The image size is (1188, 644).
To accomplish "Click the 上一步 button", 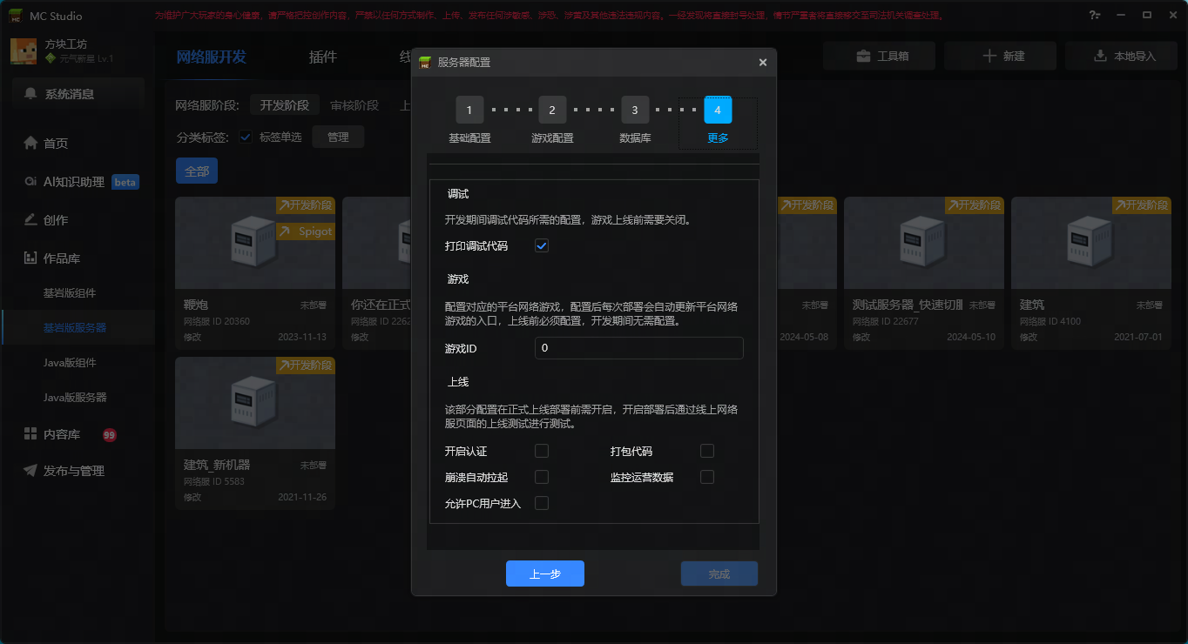I will [x=544, y=574].
